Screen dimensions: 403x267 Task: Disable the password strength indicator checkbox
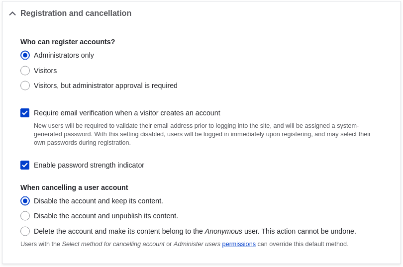tap(25, 165)
